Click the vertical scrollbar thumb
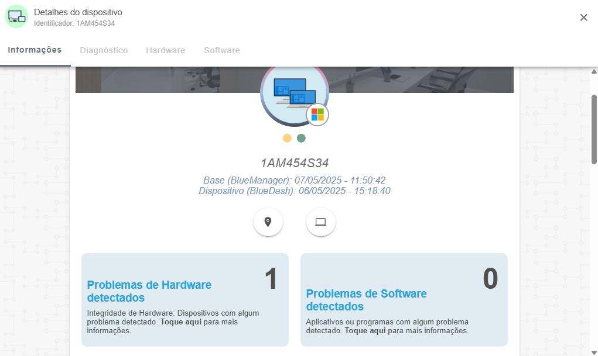Screen dimensions: 598x356 pyautogui.click(x=594, y=129)
